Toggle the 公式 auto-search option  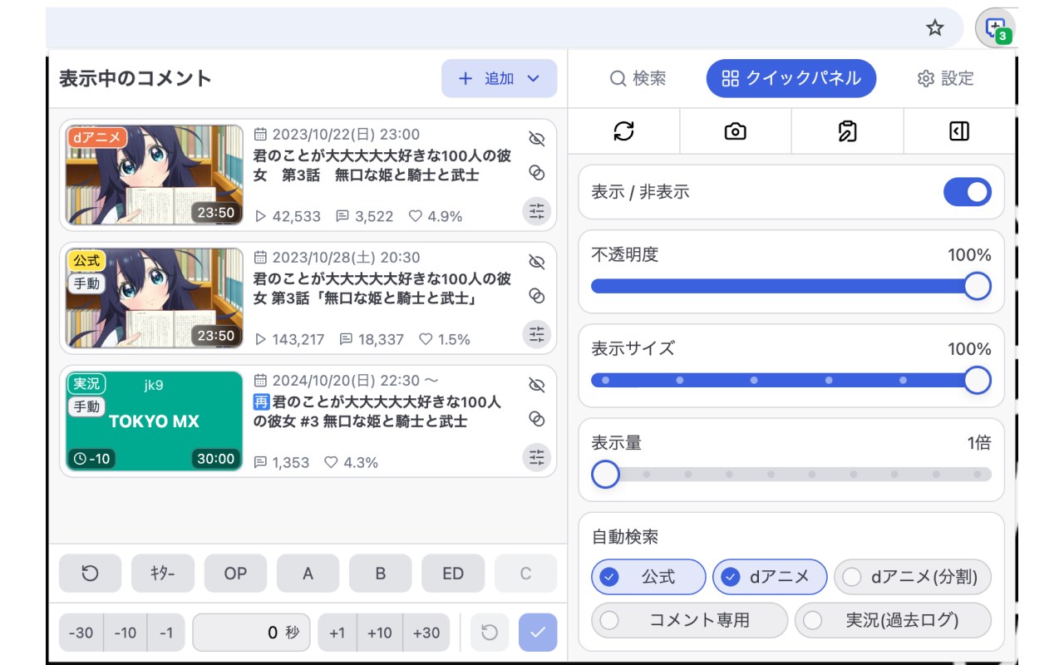coord(648,577)
